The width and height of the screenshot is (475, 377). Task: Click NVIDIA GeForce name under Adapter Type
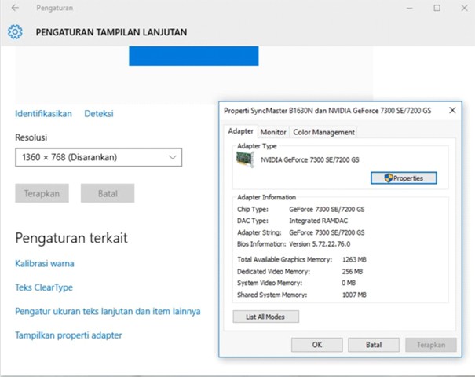[310, 159]
